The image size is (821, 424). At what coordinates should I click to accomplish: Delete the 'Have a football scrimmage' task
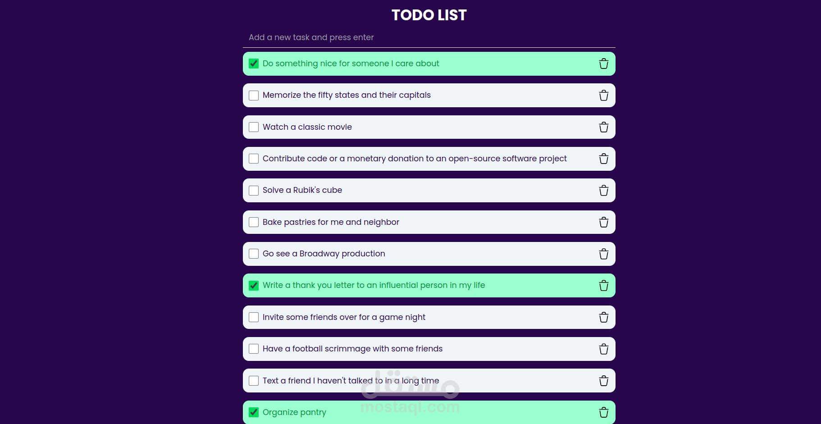click(x=604, y=349)
